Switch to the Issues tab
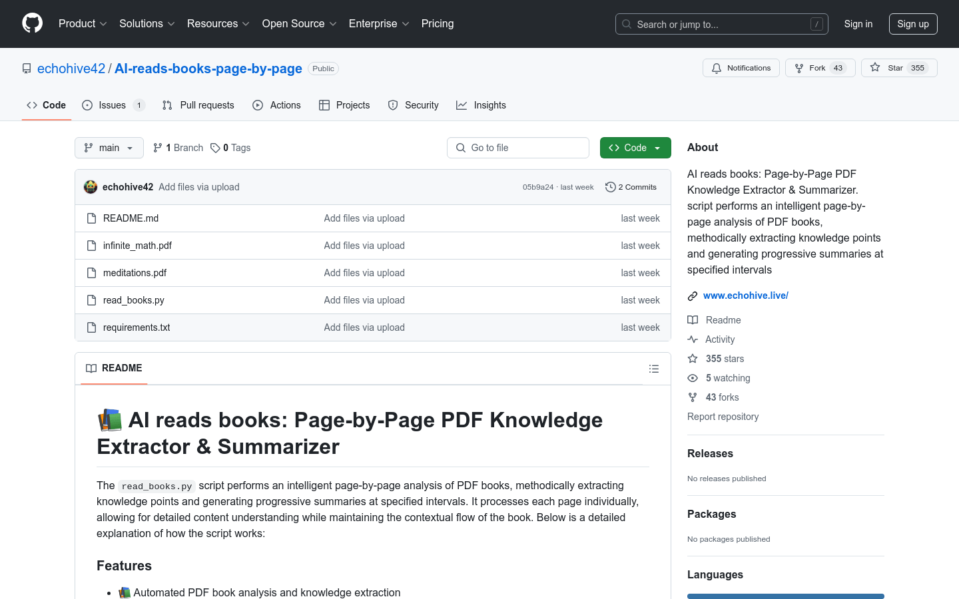The width and height of the screenshot is (959, 599). (x=113, y=105)
